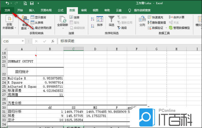202x128 pixels.
Task: Click the Redo arrow icon
Action: click(16, 3)
